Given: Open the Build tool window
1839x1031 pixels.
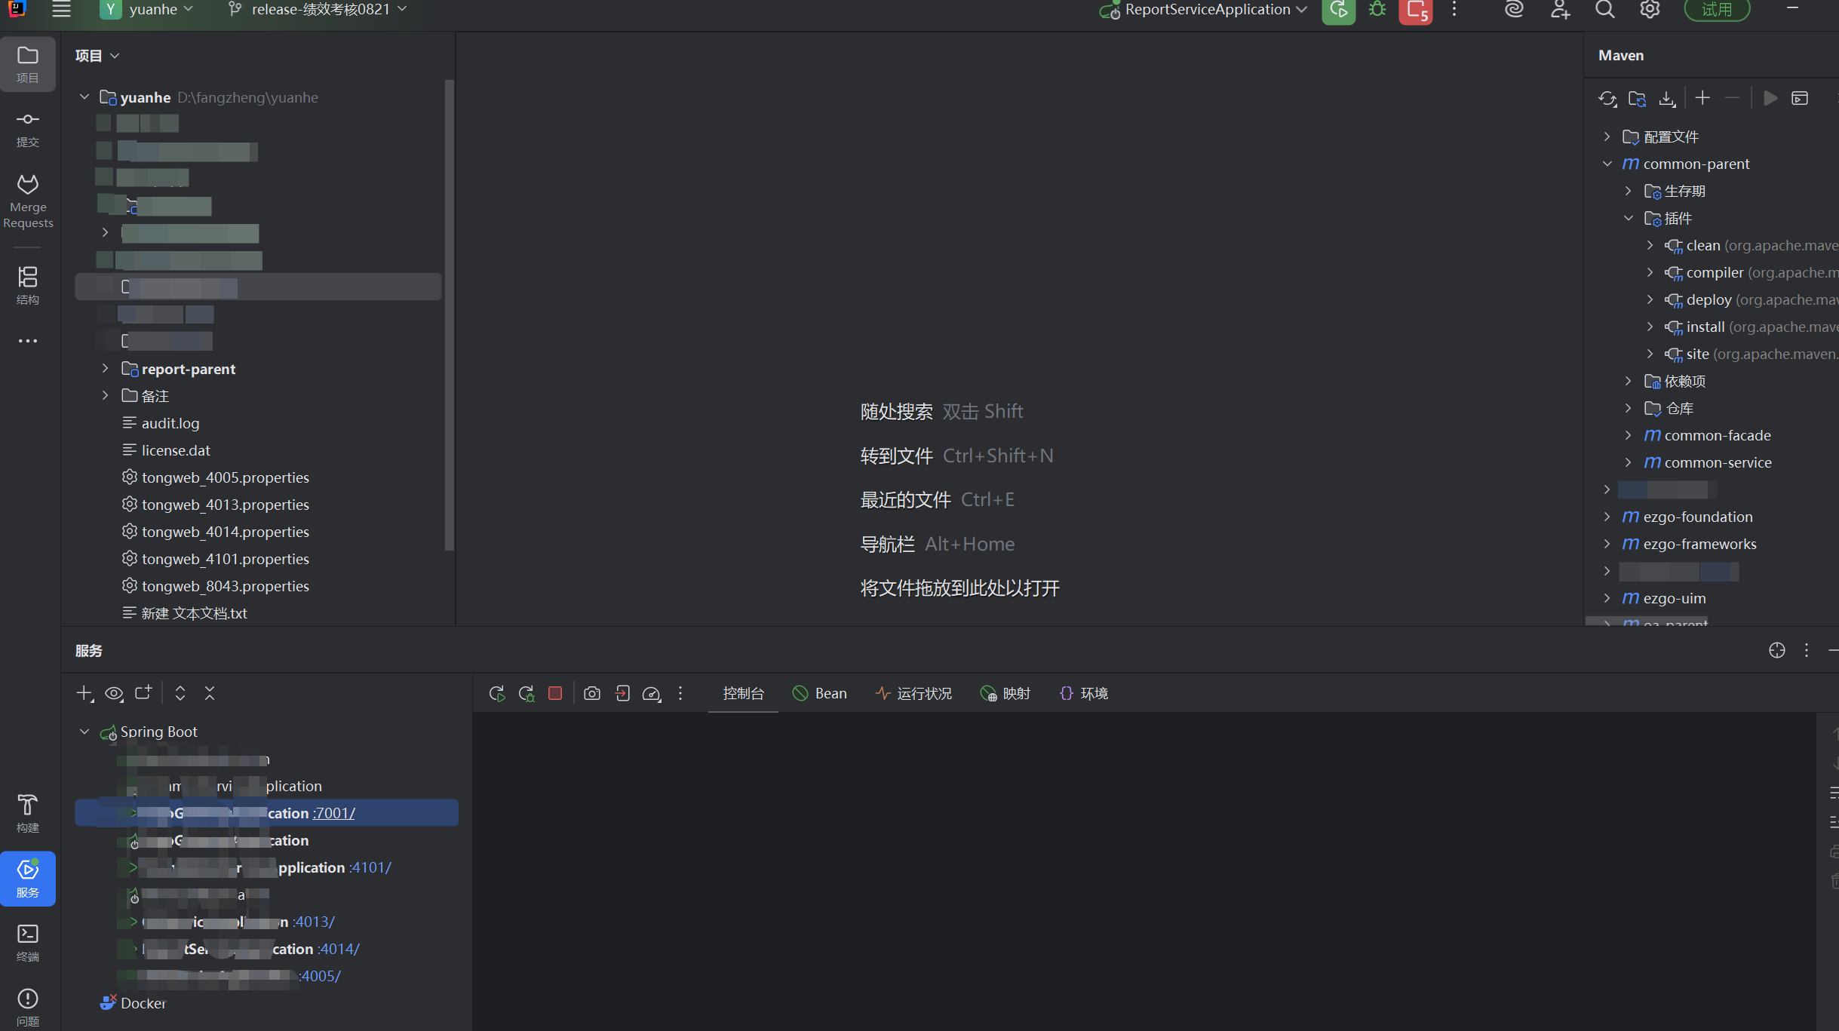Looking at the screenshot, I should tap(28, 813).
